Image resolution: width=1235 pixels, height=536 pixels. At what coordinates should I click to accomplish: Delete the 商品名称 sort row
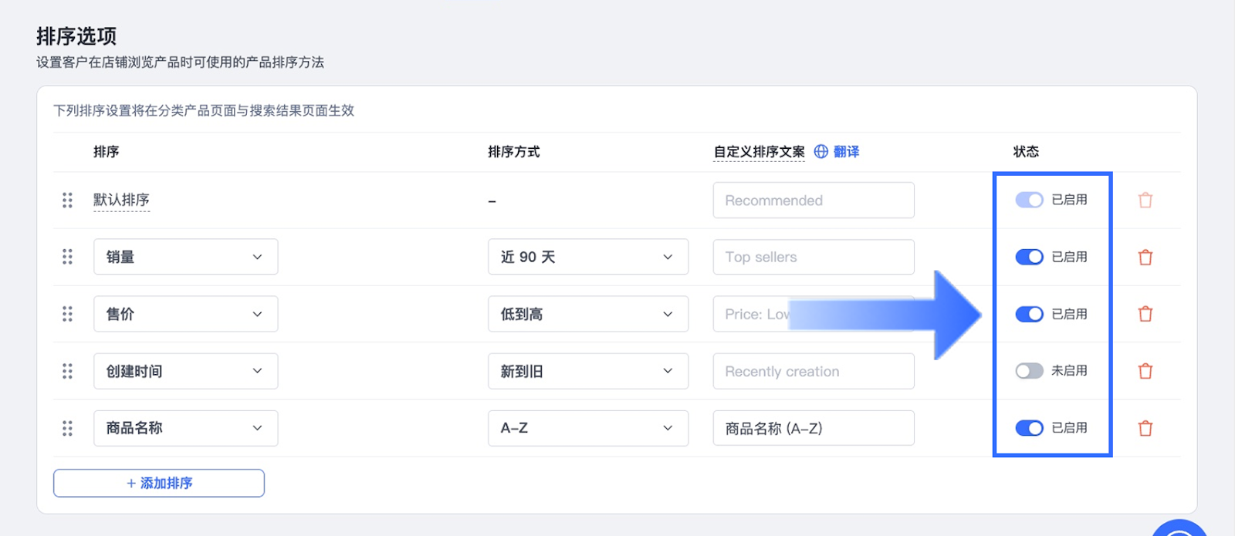point(1145,428)
